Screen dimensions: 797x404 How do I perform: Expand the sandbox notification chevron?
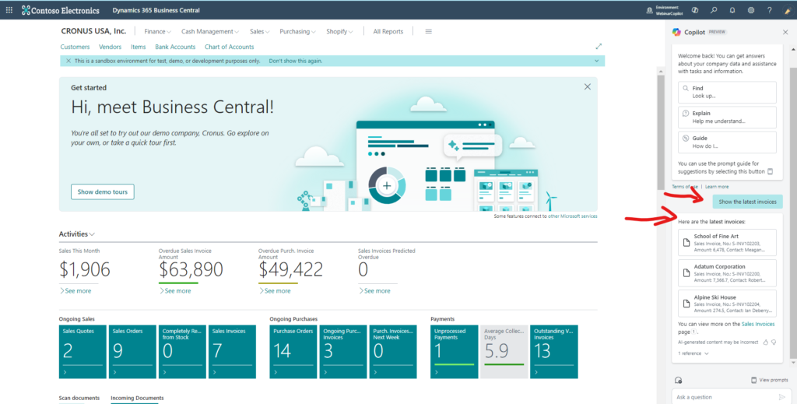point(597,61)
